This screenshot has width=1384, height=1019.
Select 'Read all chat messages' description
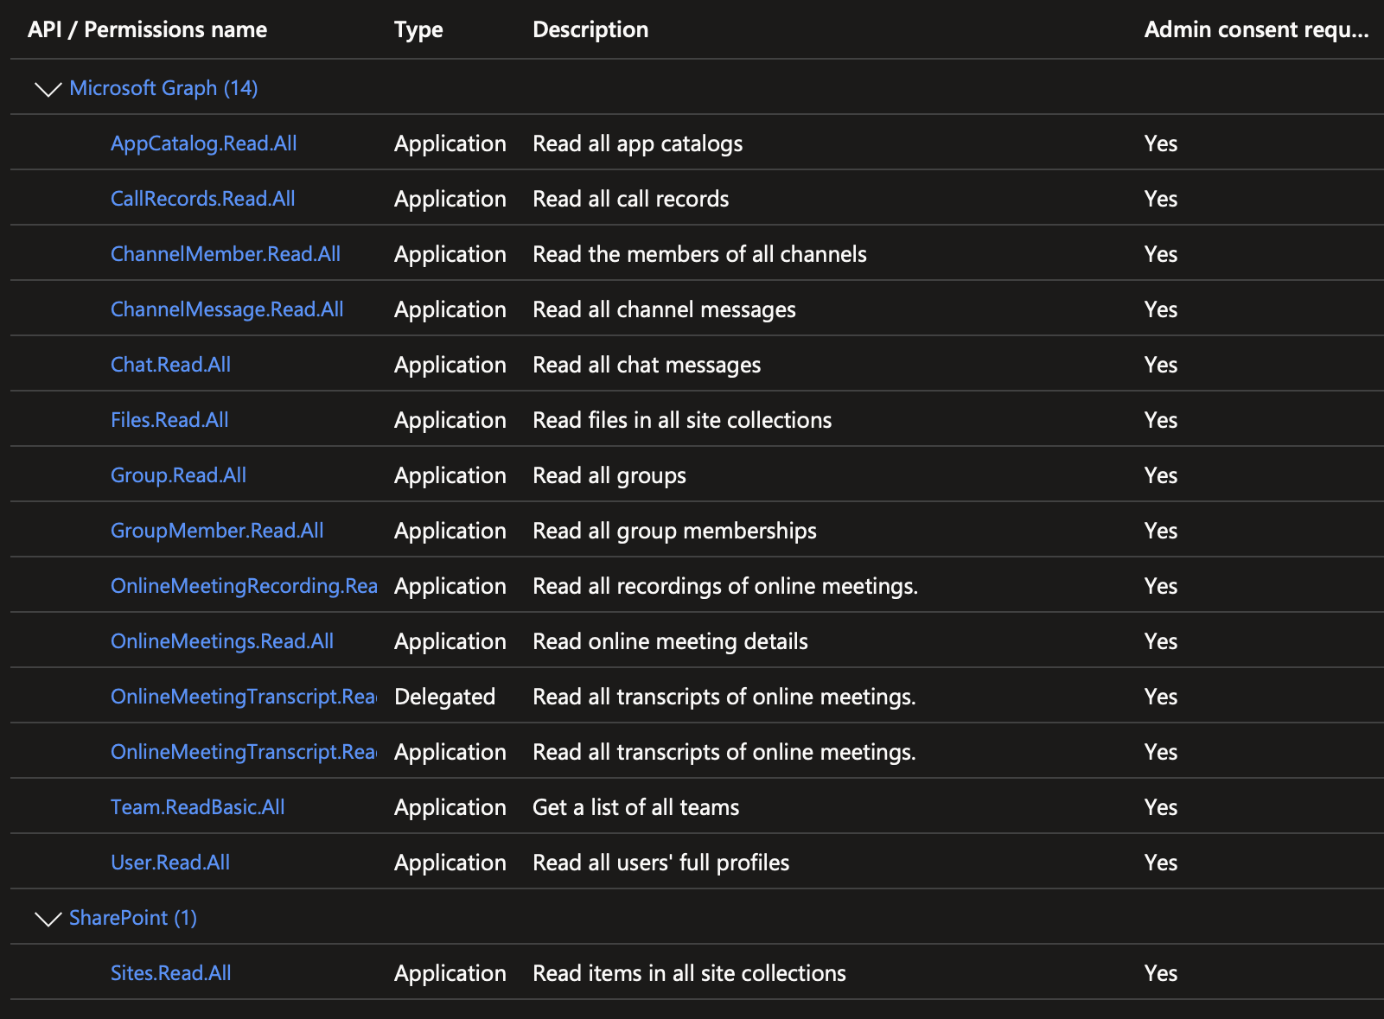tap(647, 365)
